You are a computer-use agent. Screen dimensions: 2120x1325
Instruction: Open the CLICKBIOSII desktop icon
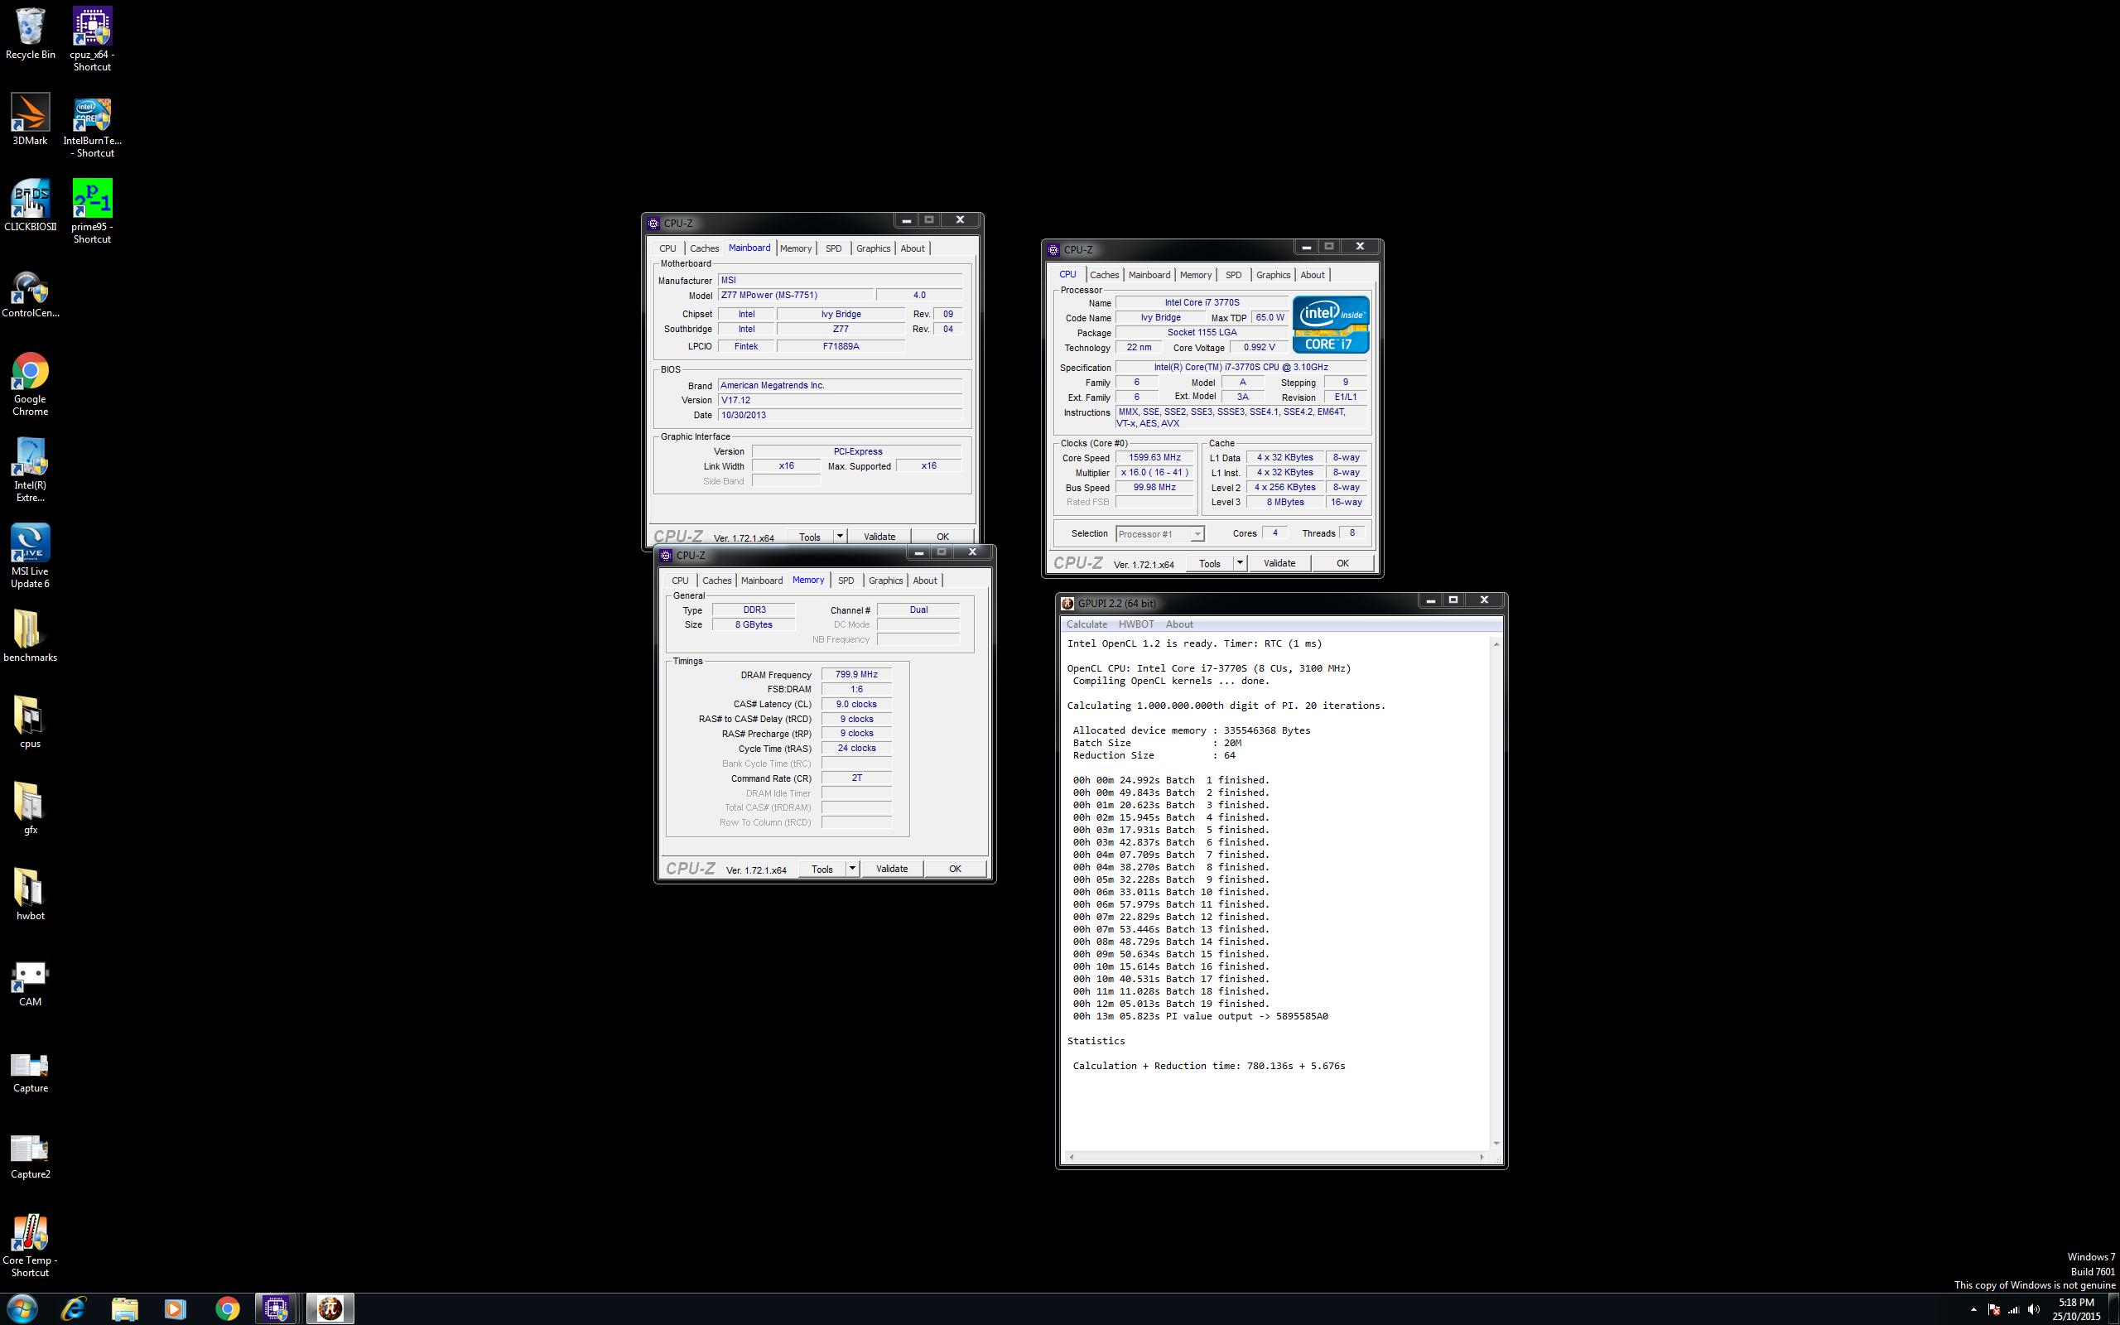click(x=30, y=207)
